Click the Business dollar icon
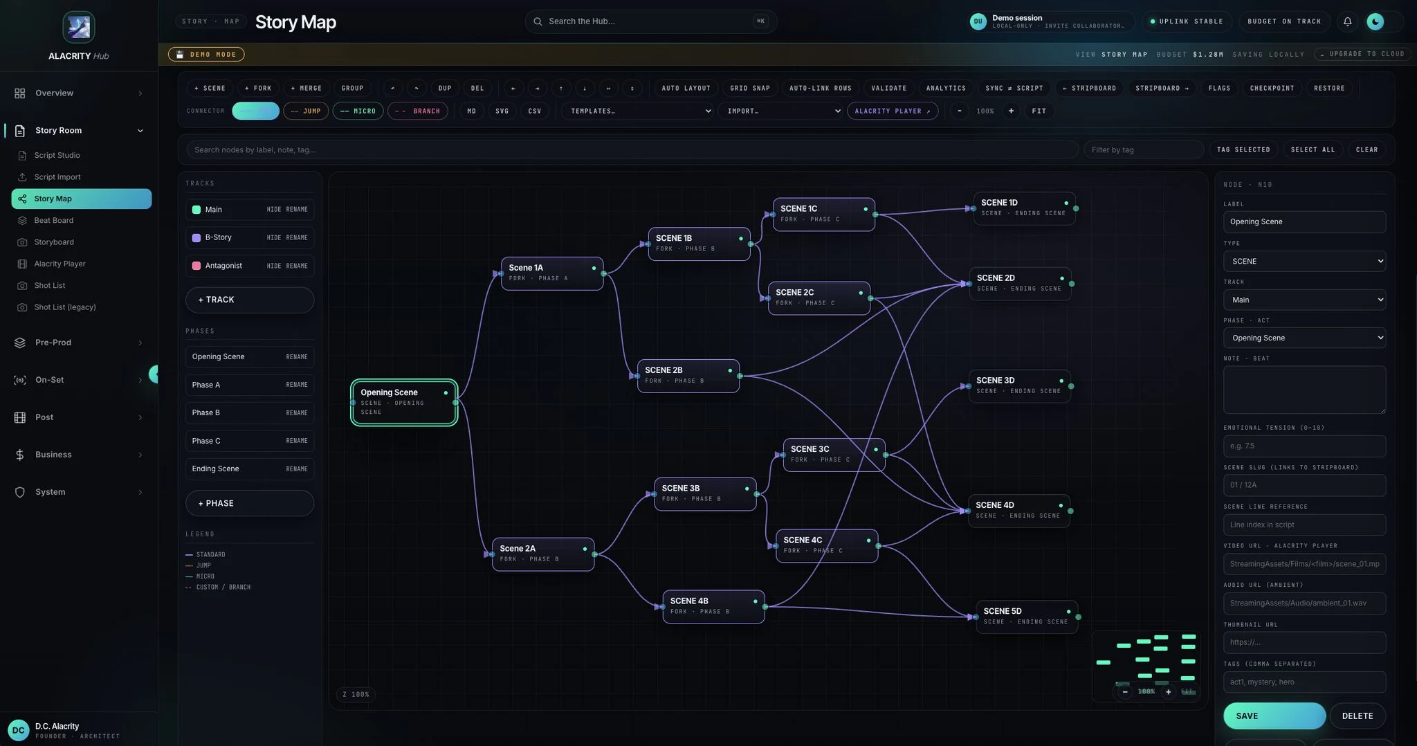Viewport: 1417px width, 746px height. [x=20, y=455]
